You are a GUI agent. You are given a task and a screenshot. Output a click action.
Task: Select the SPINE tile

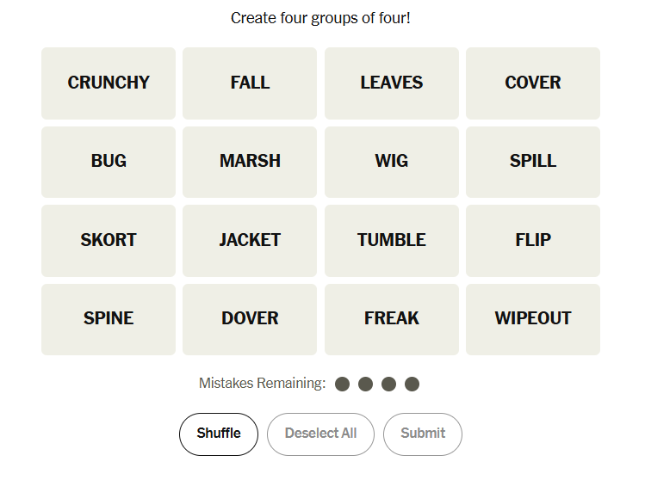(x=109, y=319)
